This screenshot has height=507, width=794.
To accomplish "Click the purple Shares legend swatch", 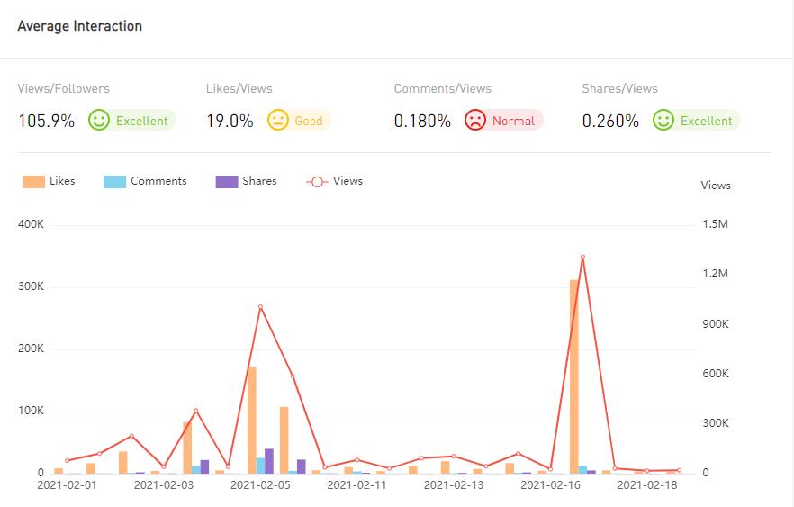I will [x=226, y=181].
